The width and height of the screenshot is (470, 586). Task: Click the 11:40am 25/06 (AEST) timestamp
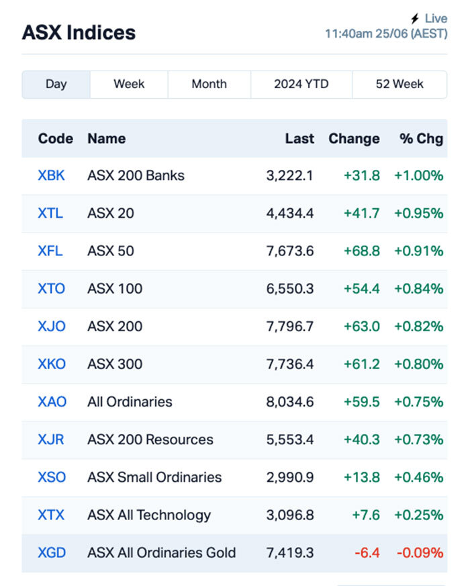[386, 34]
